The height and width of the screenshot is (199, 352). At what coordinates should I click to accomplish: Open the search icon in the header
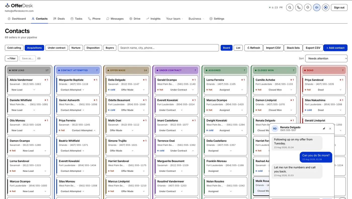click(x=290, y=8)
